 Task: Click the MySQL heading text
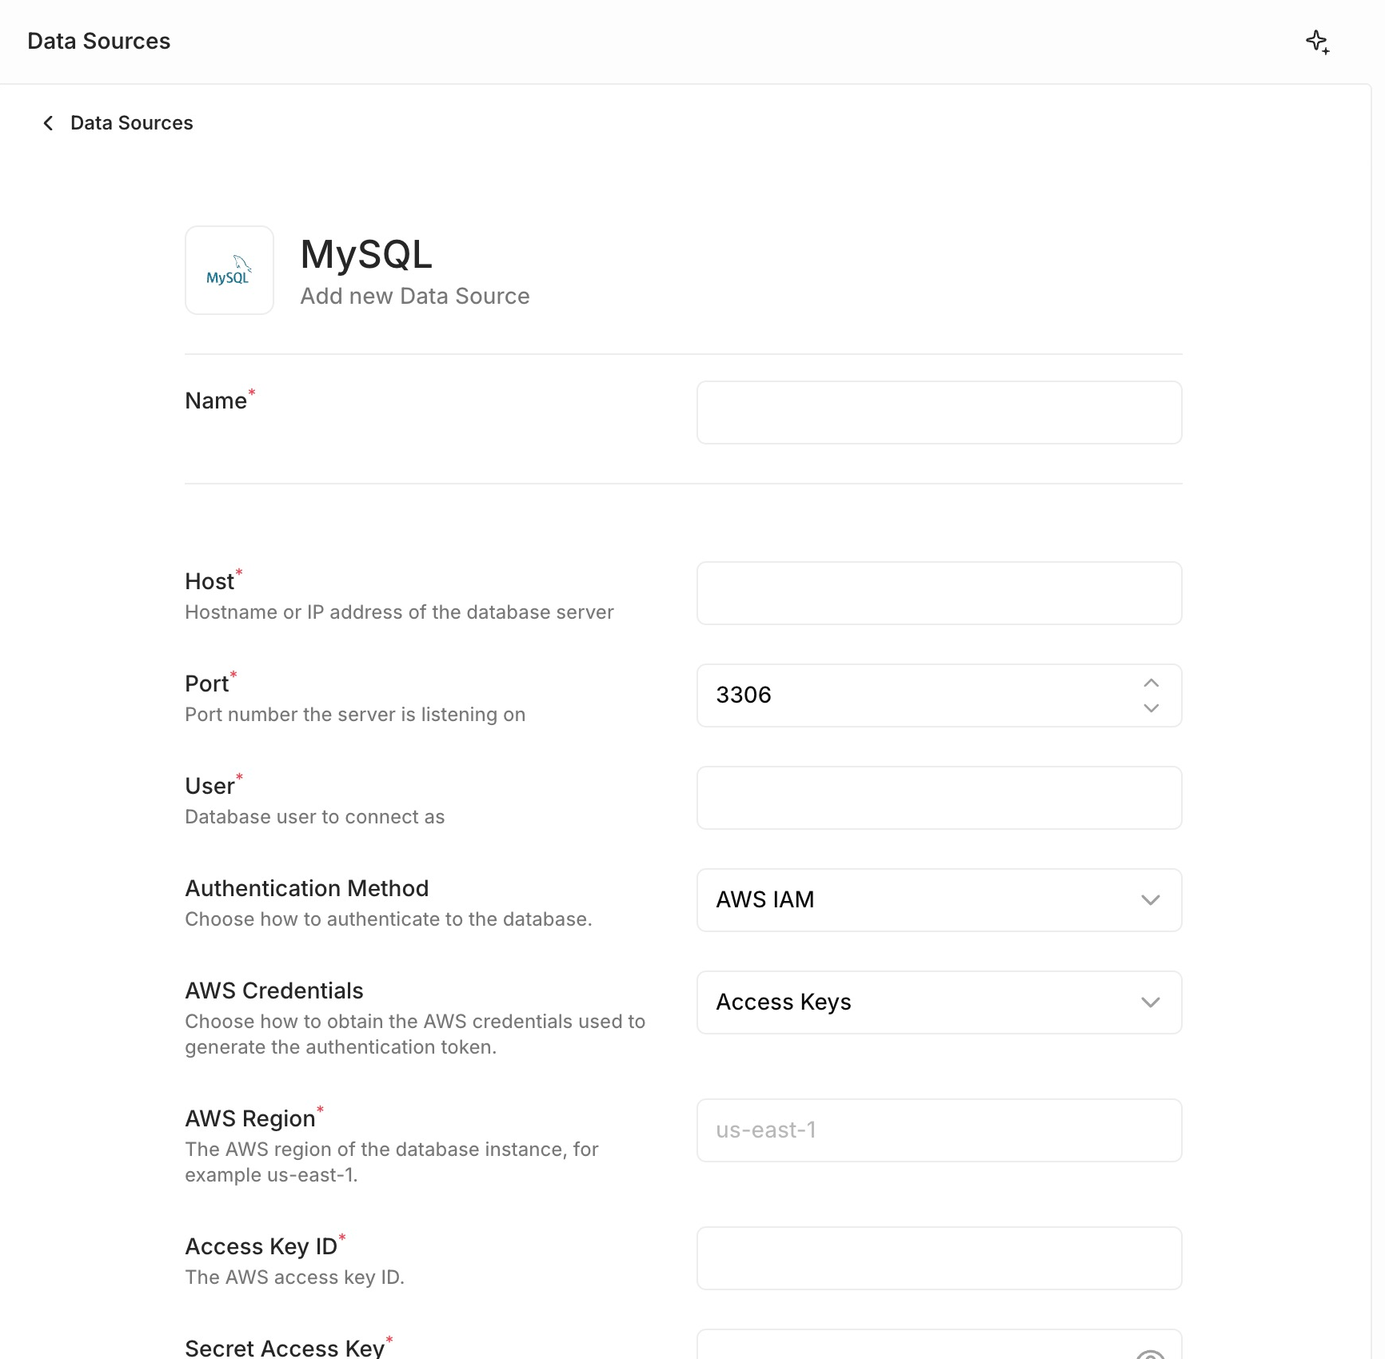pyautogui.click(x=366, y=254)
